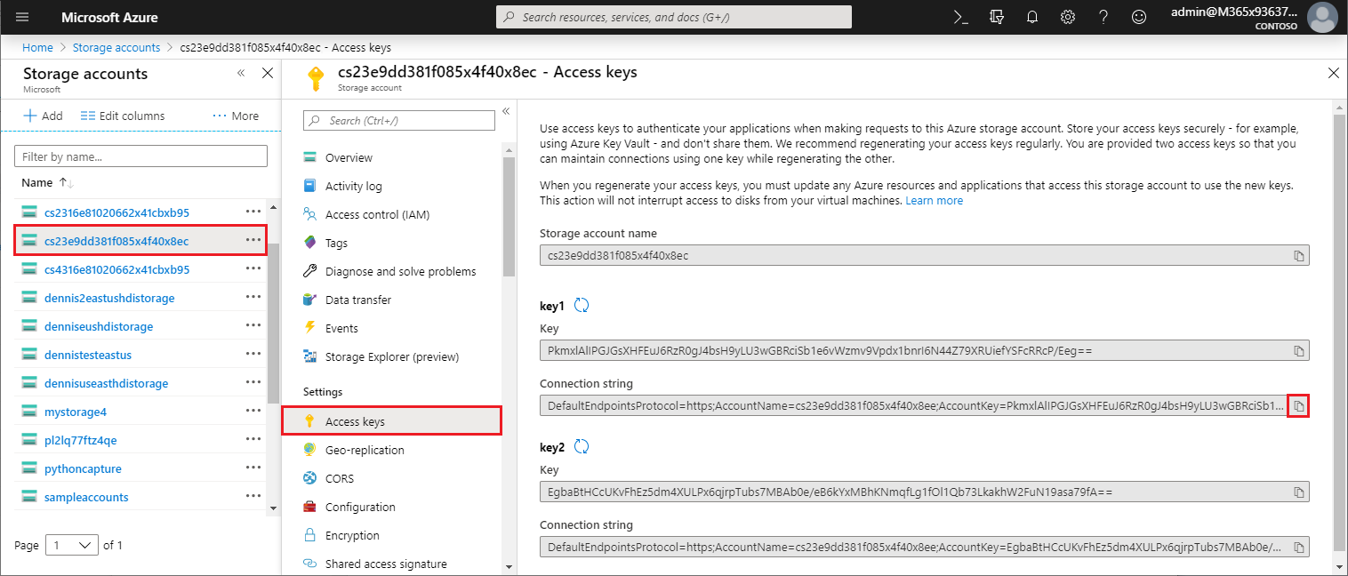
Task: Open the More options menu
Action: point(236,116)
